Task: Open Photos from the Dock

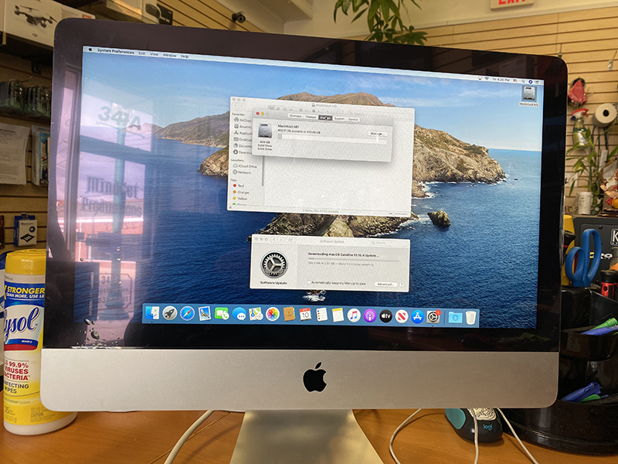Action: tap(273, 315)
